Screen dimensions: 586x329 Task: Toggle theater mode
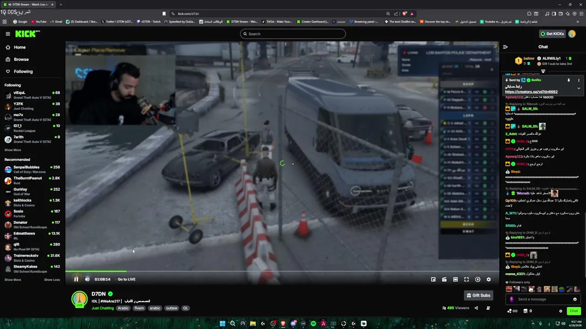click(455, 279)
